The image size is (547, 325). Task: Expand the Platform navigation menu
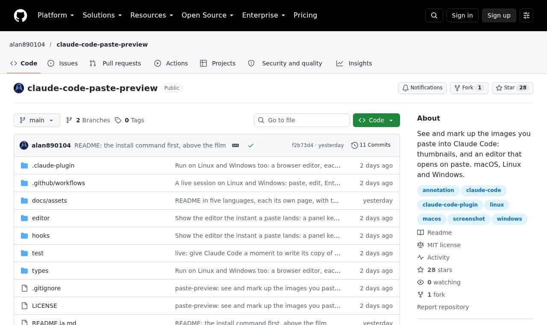pyautogui.click(x=56, y=15)
